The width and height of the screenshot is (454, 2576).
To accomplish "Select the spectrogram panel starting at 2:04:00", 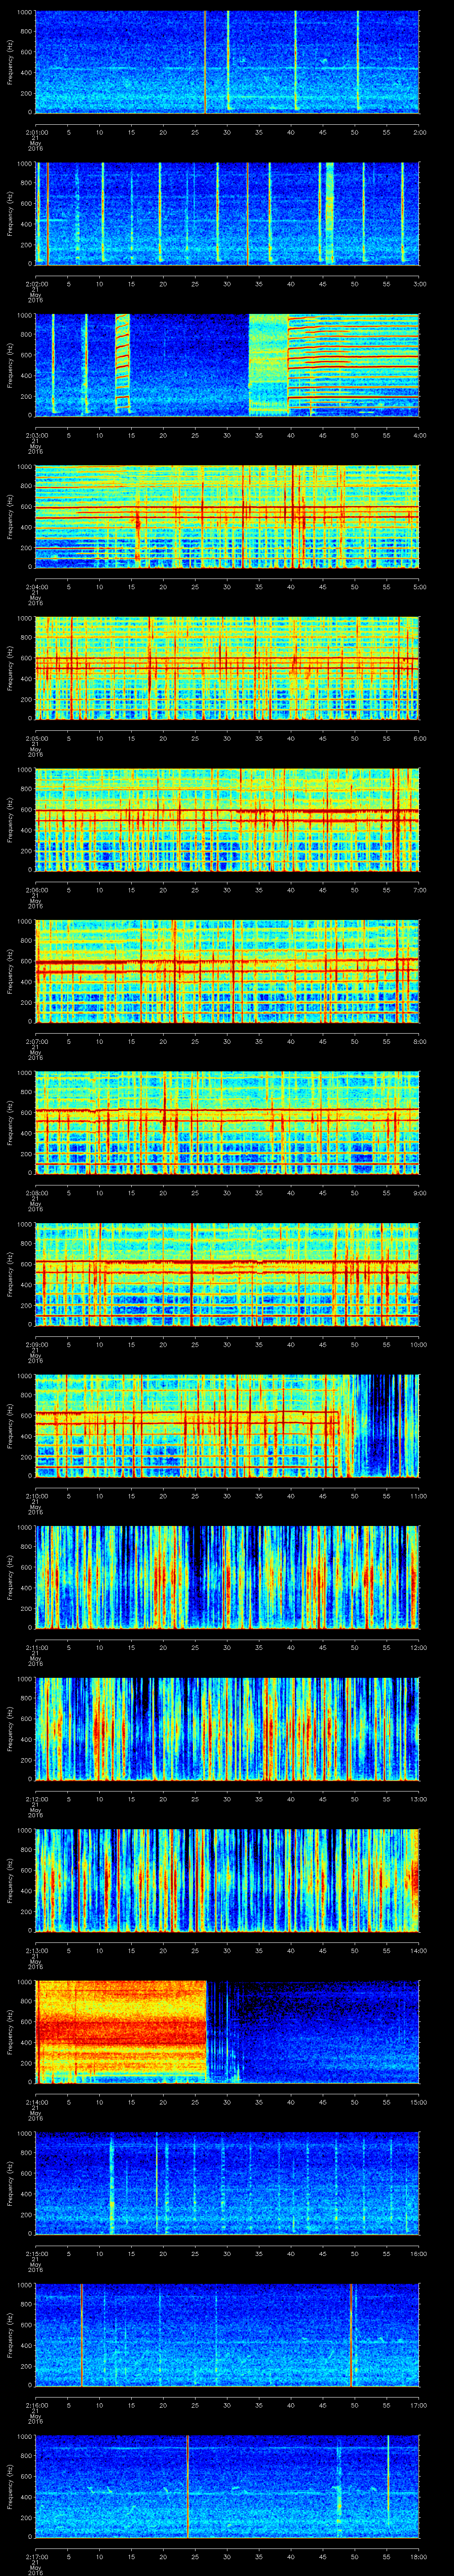I will [227, 516].
